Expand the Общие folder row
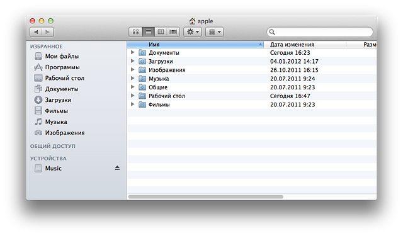The image size is (403, 236). 132,87
